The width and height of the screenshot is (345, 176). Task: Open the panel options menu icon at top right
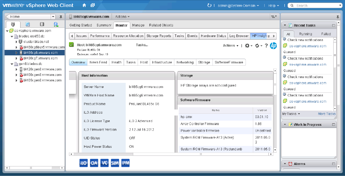coord(274,16)
